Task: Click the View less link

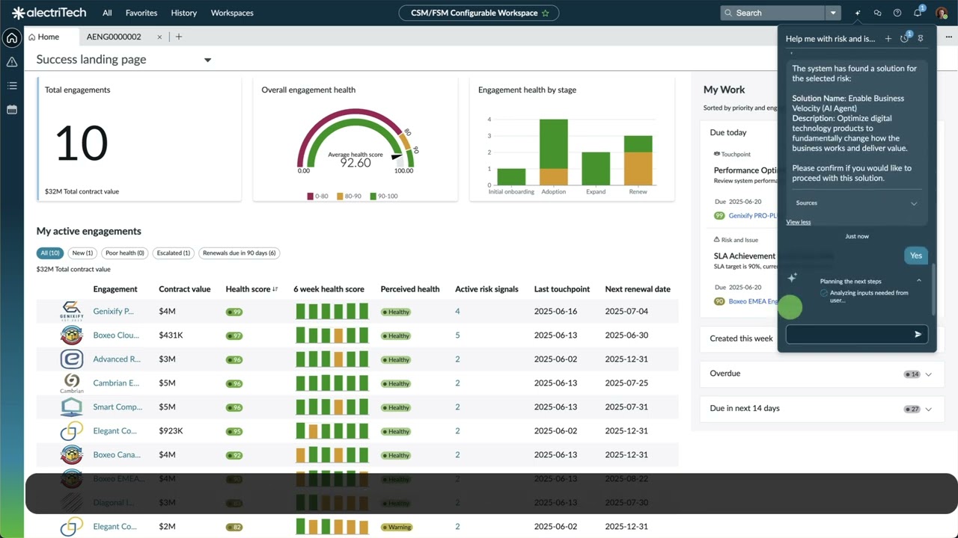Action: (798, 222)
